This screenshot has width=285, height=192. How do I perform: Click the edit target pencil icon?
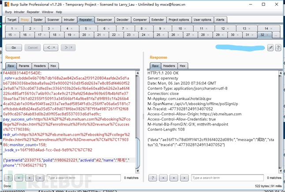click(270, 48)
